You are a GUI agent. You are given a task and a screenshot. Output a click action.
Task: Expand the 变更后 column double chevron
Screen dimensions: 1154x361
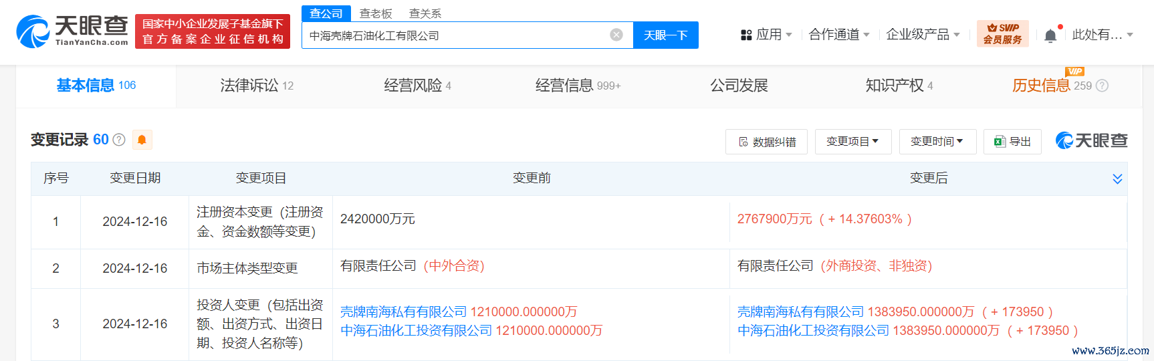(1117, 178)
